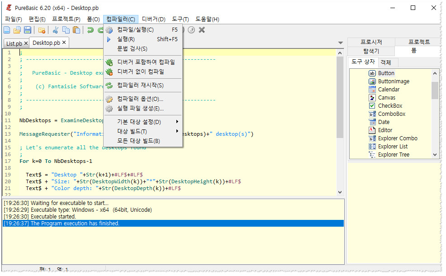Viewport: 446px width, 276px height.
Task: Switch to the List.pb tab
Action: click(14, 43)
